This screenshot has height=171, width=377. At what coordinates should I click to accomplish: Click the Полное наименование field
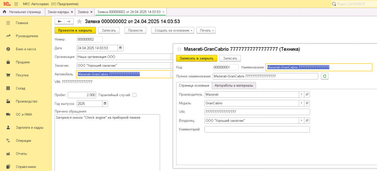[x=265, y=76]
